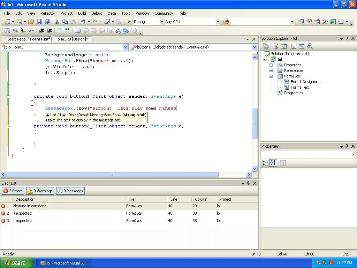This screenshot has height=268, width=357.
Task: Click the Alphabetical sort icon in Properties
Action: point(273,163)
